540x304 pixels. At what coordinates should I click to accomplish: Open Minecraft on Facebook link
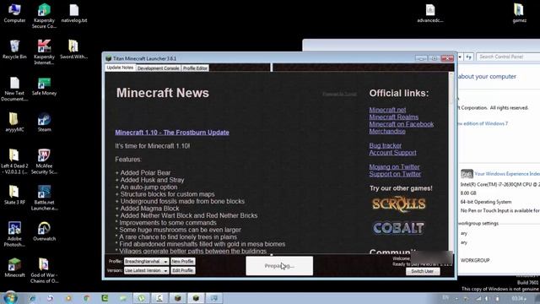402,124
